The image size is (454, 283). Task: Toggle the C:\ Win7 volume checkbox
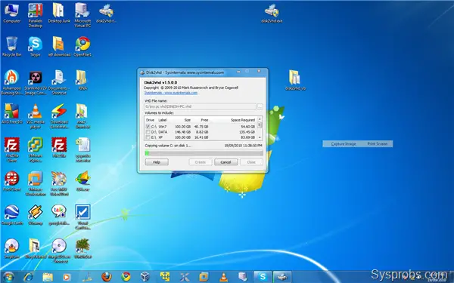pyautogui.click(x=148, y=127)
